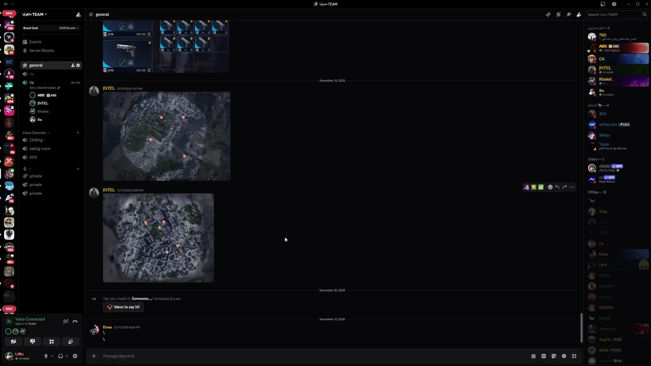Screen dimensions: 651x366
Task: Expand the TEAM server name dropdown
Action: coord(35,14)
